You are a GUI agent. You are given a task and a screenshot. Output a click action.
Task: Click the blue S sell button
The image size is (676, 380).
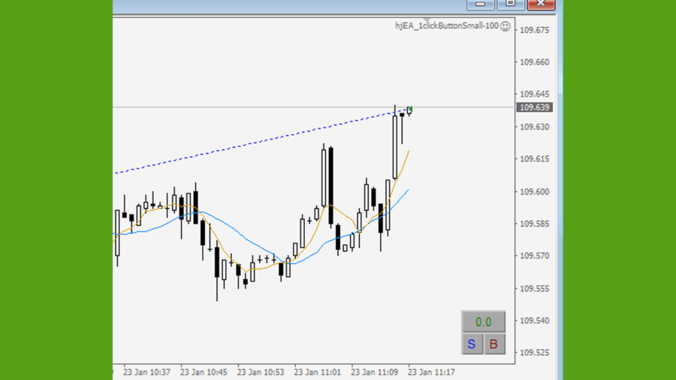point(472,344)
